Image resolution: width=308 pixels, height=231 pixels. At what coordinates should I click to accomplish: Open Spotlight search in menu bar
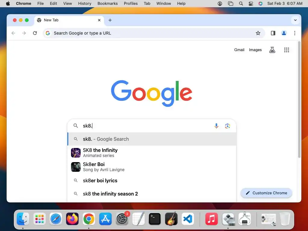tap(241, 4)
